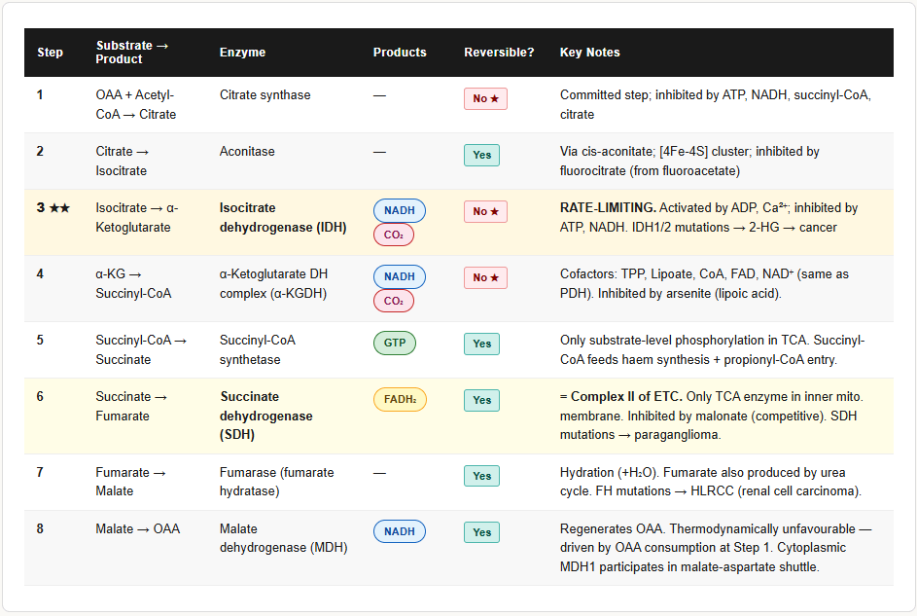Click the 'Step' column header
Viewport: 917px width, 616px height.
point(50,53)
